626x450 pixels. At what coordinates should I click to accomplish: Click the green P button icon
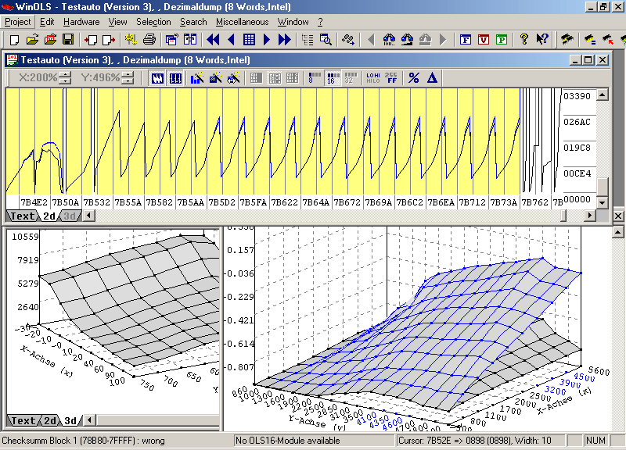501,39
